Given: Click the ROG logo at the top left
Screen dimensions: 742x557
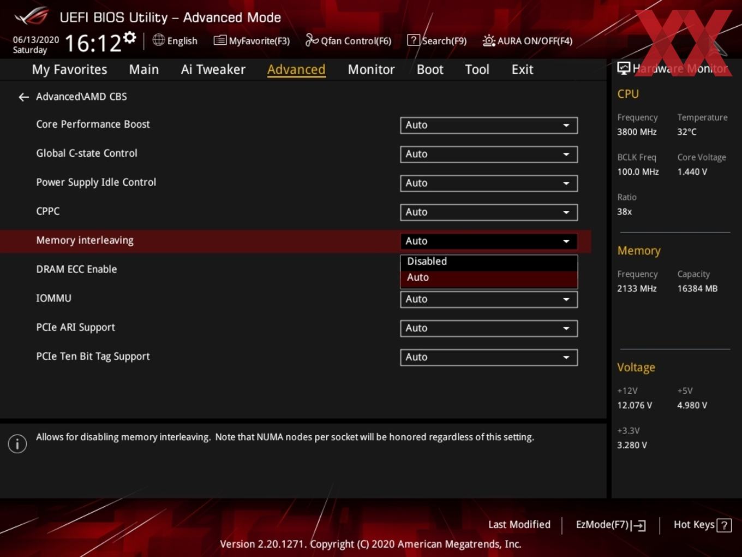Looking at the screenshot, I should click(32, 16).
